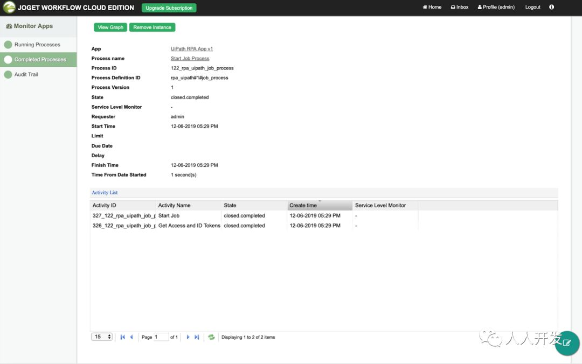This screenshot has width=582, height=364.
Task: Go to last page arrow icon
Action: 197,337
